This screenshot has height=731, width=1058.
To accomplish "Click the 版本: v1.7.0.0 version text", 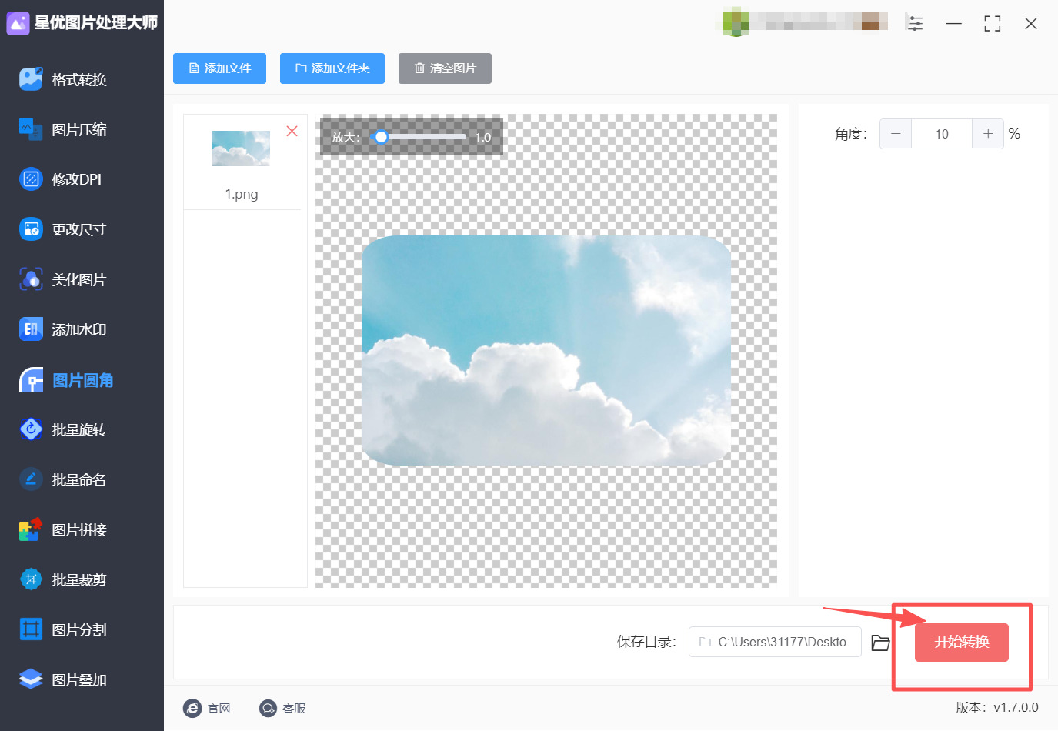I will 997,707.
